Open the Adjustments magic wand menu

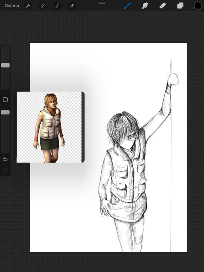[x=43, y=6]
